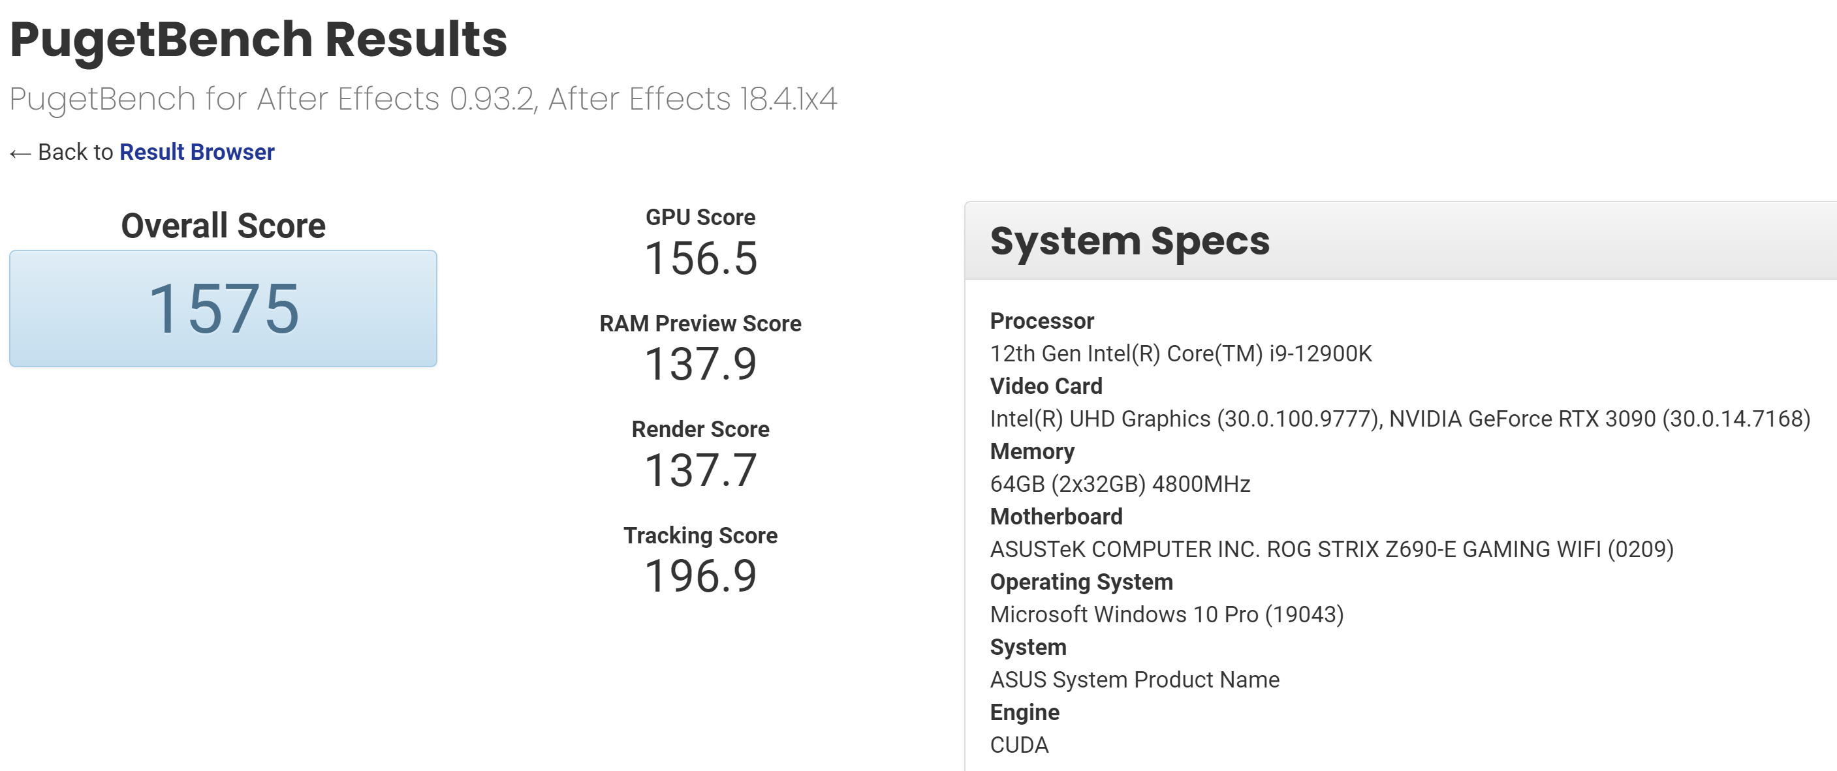This screenshot has height=771, width=1837.
Task: Click the i9-12900K processor text
Action: [1180, 354]
